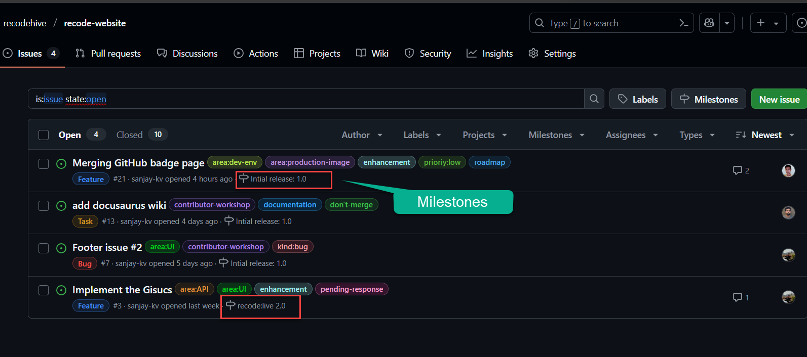
Task: Open issue titled add docusaurus wiki
Action: pyautogui.click(x=119, y=205)
